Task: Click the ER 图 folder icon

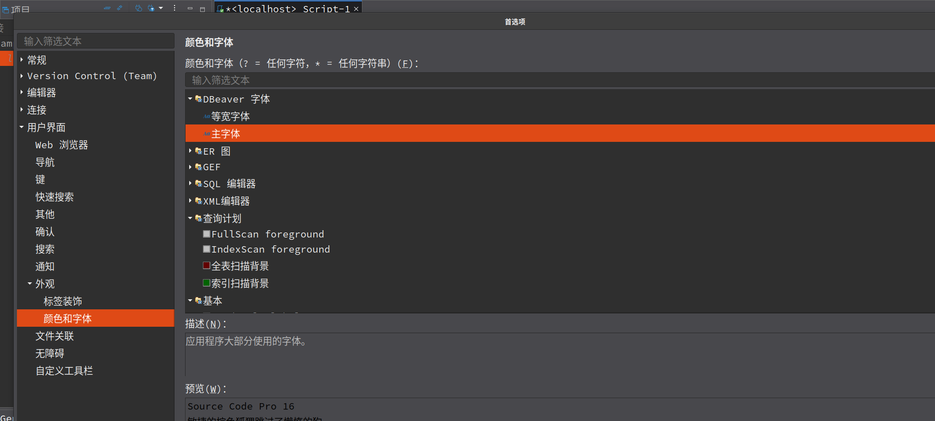Action: pos(198,151)
